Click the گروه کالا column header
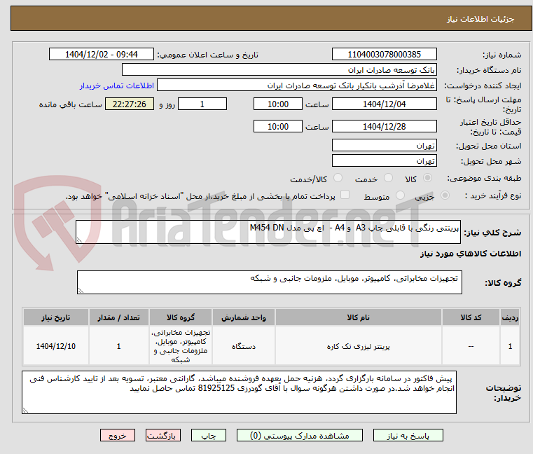Viewport: 533px width, 454px height. tap(181, 317)
